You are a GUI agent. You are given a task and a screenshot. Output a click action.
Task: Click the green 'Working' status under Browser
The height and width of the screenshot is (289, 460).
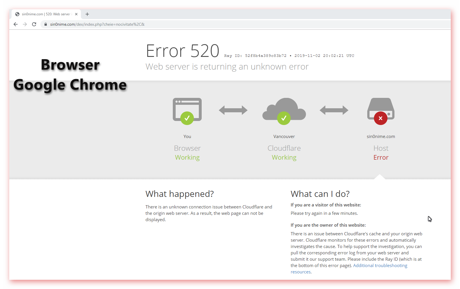point(187,157)
